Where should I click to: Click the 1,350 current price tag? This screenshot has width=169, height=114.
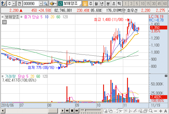click(x=158, y=27)
